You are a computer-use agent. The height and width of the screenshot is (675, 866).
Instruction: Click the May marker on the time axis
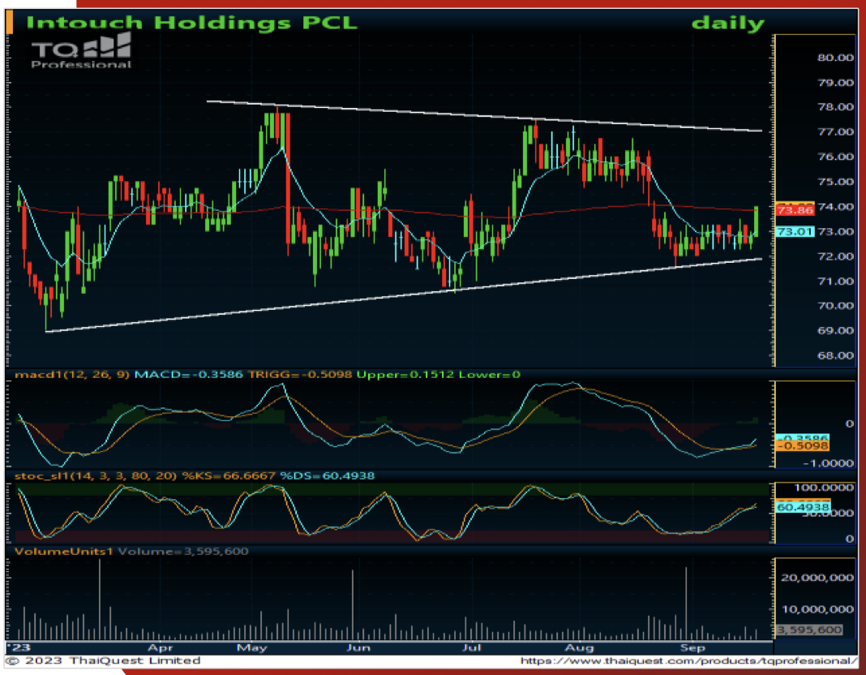pyautogui.click(x=252, y=648)
